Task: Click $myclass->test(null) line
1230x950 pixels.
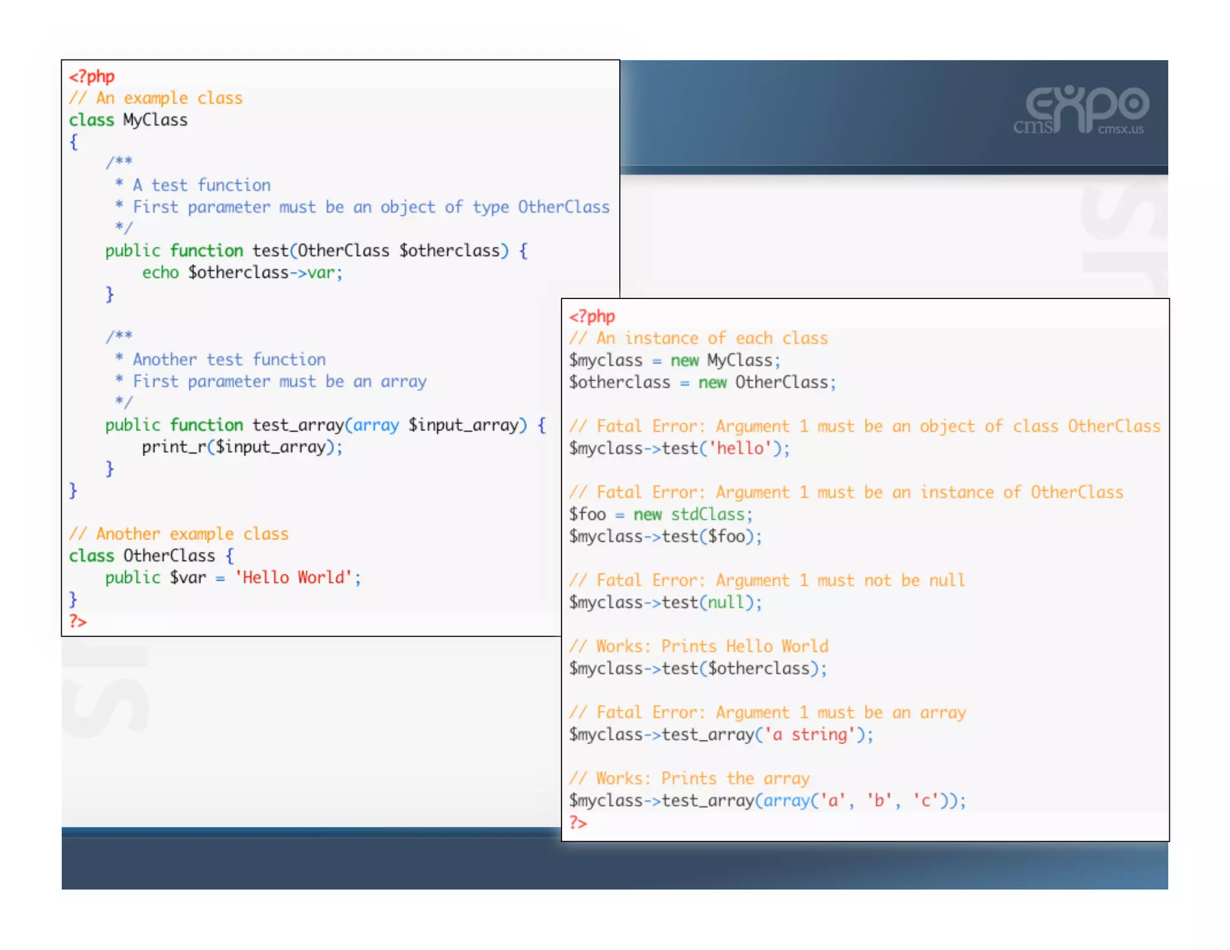Action: click(665, 602)
